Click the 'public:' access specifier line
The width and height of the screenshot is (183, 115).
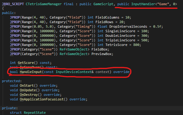click(x=9, y=13)
